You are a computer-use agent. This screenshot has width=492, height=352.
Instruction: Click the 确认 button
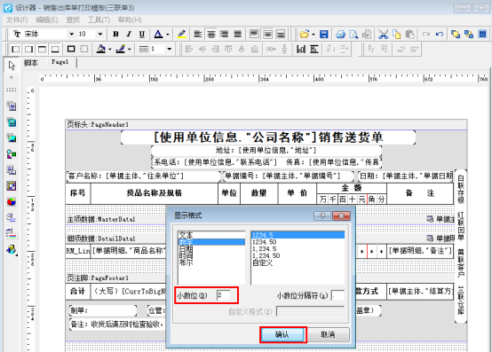[282, 334]
